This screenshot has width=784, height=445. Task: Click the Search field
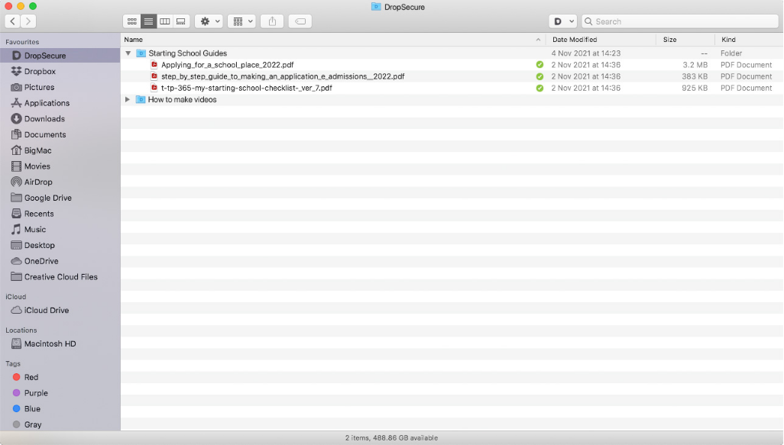pos(680,21)
